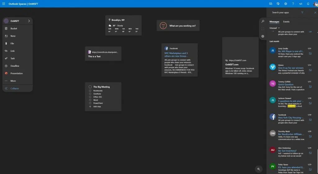Add a Presentation from the sidebar
The height and width of the screenshot is (174, 318).
[x=16, y=74]
